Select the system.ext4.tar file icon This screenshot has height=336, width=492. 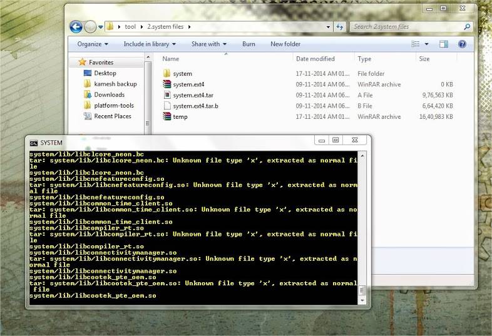click(167, 94)
